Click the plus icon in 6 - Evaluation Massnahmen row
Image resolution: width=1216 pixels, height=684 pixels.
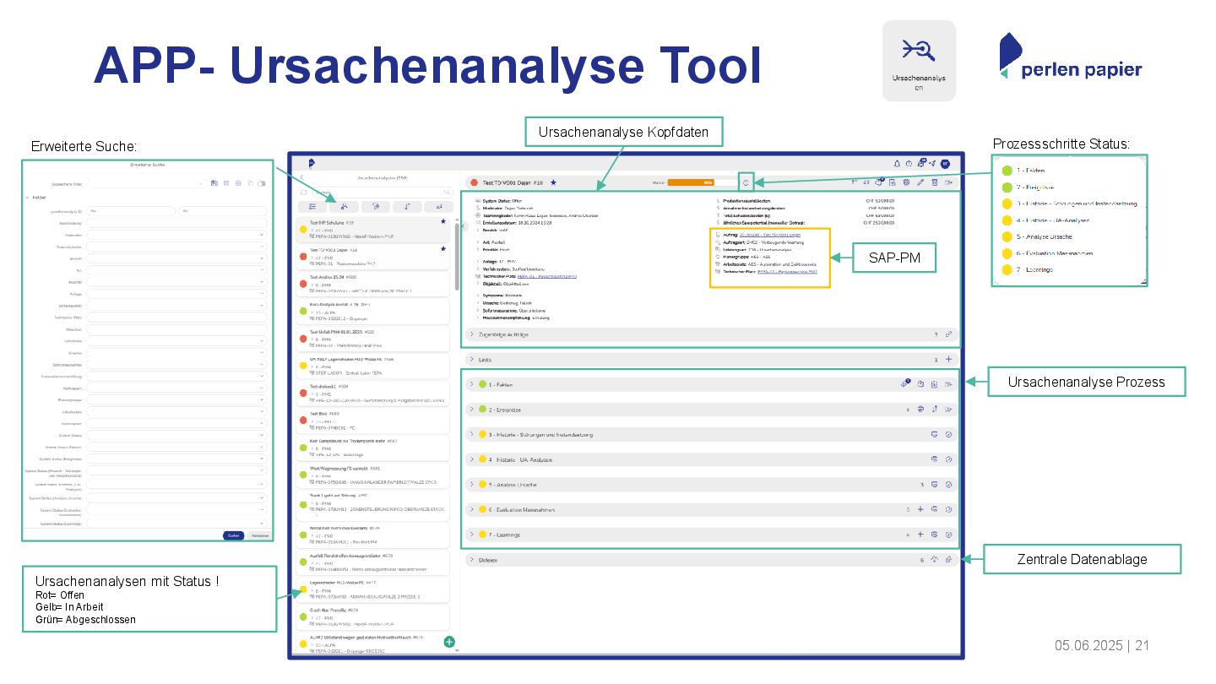(x=920, y=510)
